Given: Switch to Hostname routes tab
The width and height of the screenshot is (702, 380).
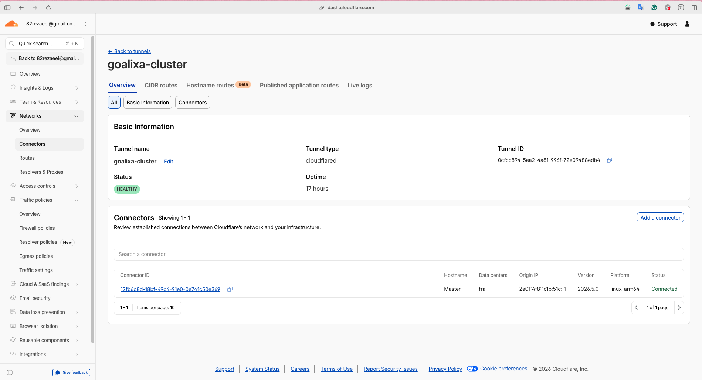Looking at the screenshot, I should pyautogui.click(x=210, y=86).
